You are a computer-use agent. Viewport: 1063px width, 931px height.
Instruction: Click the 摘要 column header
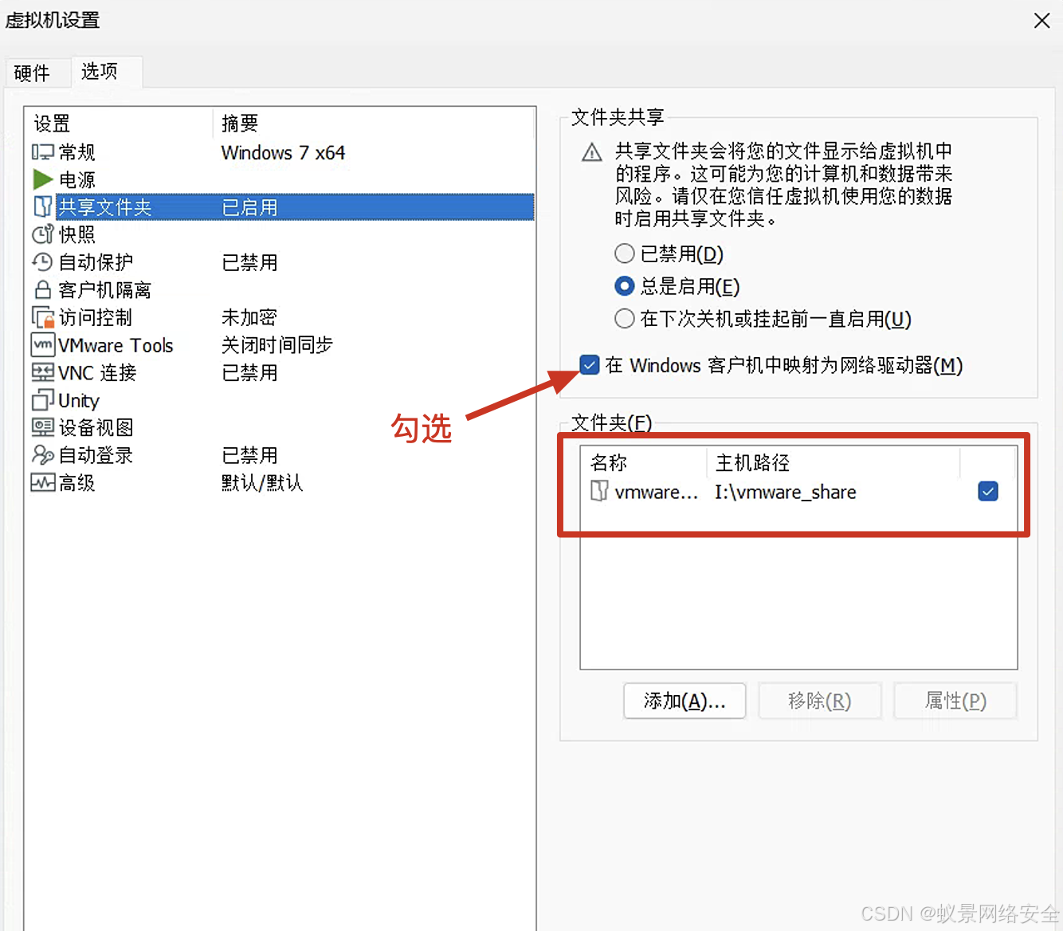click(x=375, y=124)
